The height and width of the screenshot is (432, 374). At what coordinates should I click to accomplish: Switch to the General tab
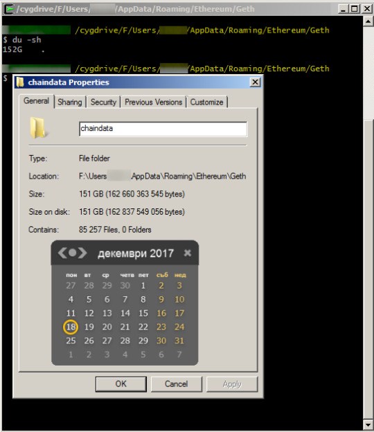pos(37,101)
